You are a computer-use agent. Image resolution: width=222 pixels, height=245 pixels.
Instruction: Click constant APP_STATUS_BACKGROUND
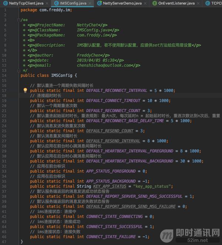111,181
